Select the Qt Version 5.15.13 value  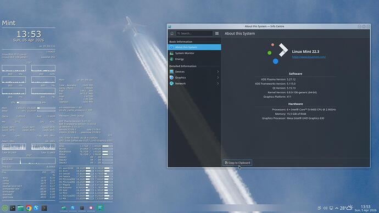291,88
